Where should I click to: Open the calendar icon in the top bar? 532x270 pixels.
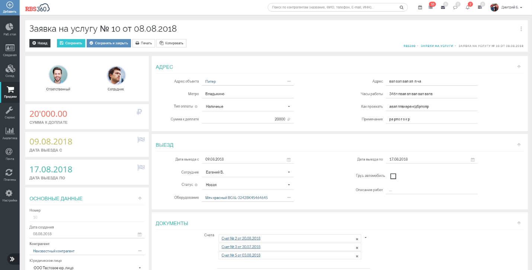(x=420, y=7)
